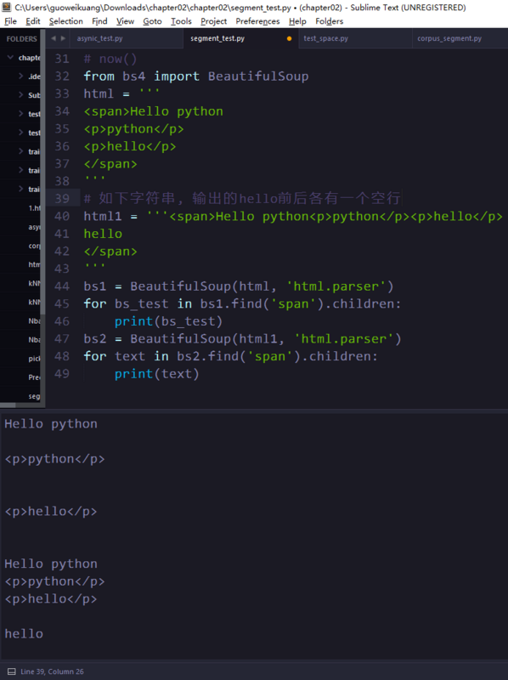Open the File menu
This screenshot has height=680, width=508.
click(10, 21)
